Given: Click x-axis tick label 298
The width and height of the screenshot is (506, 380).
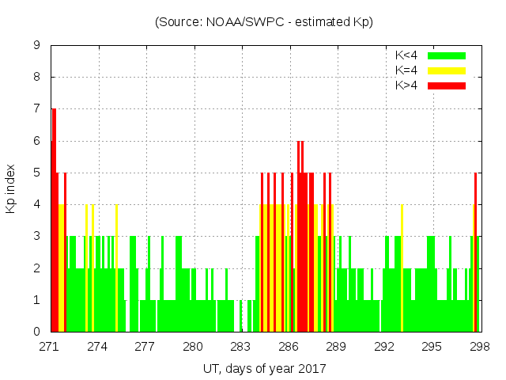Looking at the screenshot, I should coord(479,347).
